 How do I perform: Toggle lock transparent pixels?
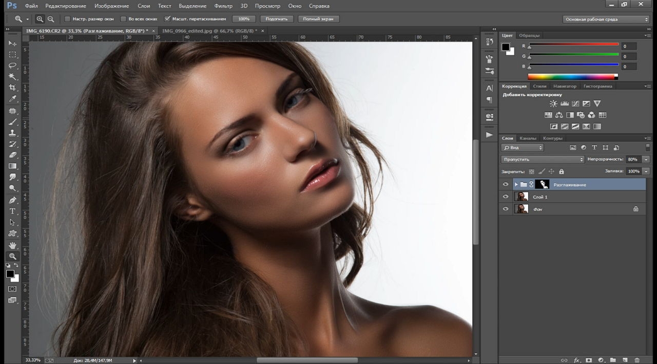pyautogui.click(x=531, y=172)
